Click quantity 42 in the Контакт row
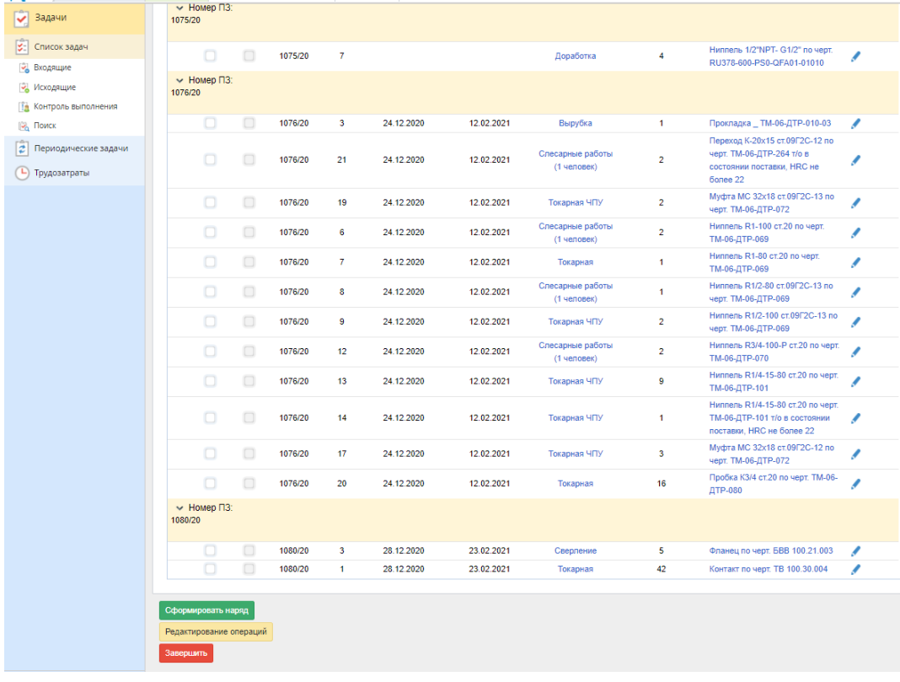 tap(662, 570)
